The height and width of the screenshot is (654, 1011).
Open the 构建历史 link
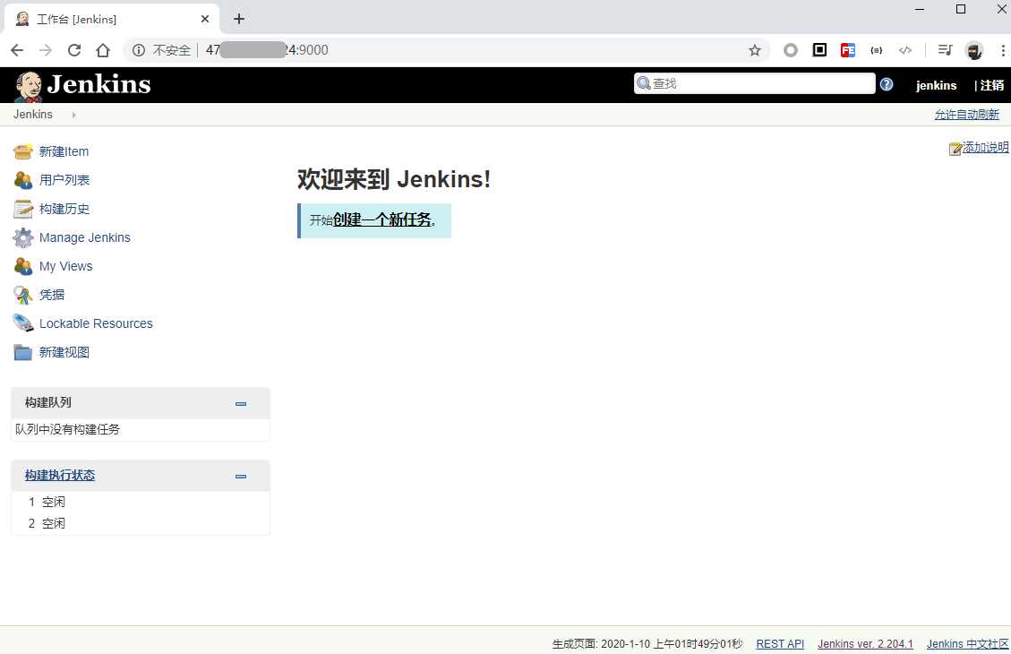pos(64,209)
